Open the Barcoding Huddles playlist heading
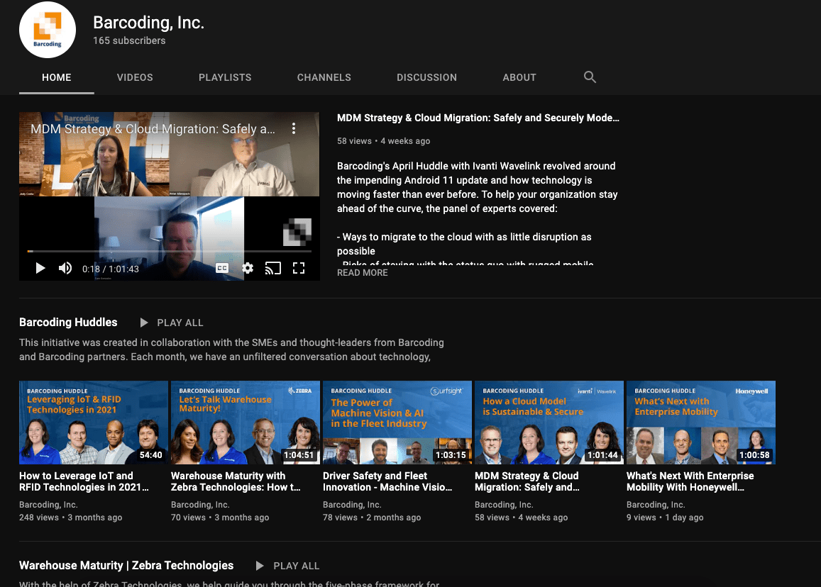The image size is (821, 587). tap(68, 323)
